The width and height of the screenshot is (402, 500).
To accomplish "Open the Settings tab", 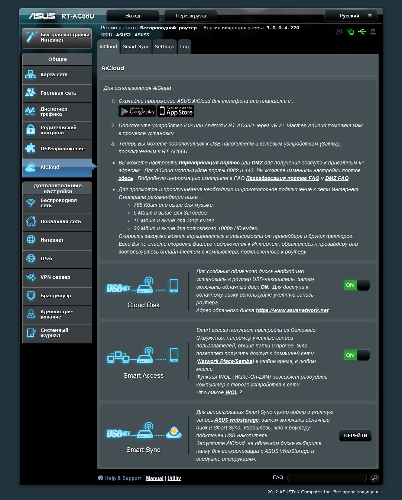I will point(165,47).
